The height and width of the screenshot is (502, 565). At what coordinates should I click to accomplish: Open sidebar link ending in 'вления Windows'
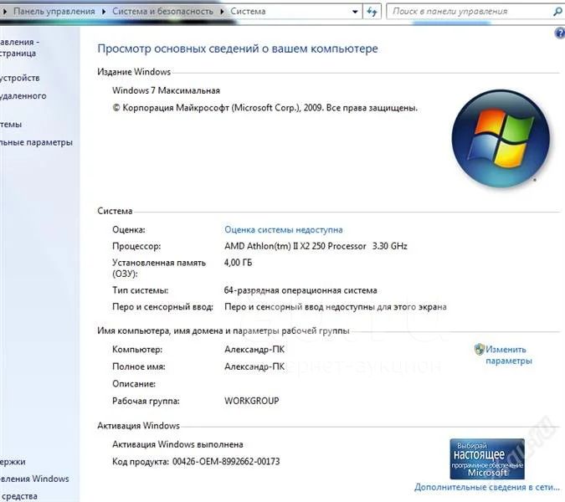tap(34, 479)
